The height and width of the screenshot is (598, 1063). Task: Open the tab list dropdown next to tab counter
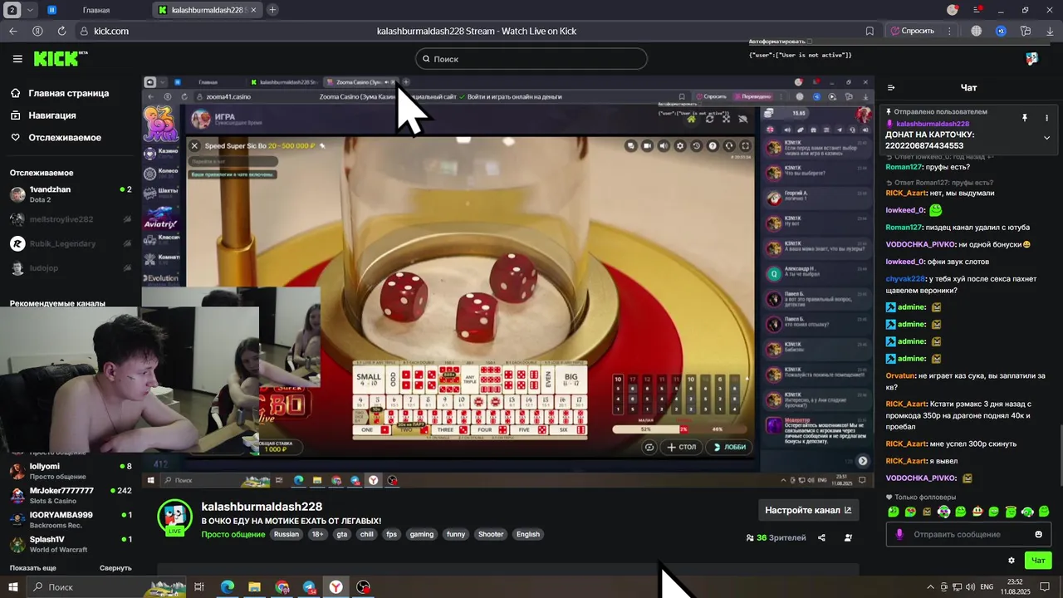(x=30, y=10)
